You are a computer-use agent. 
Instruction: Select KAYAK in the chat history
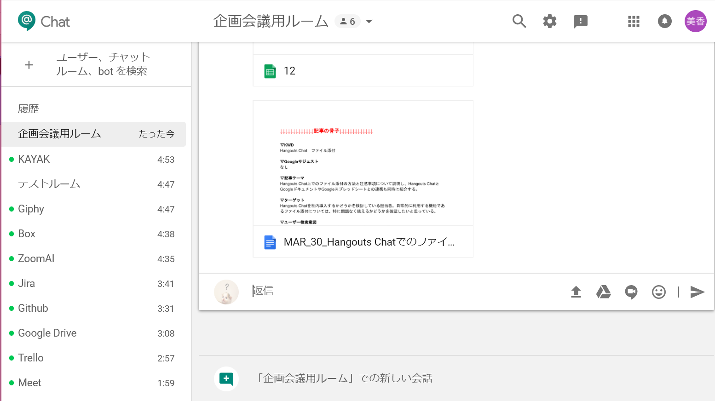pos(34,159)
